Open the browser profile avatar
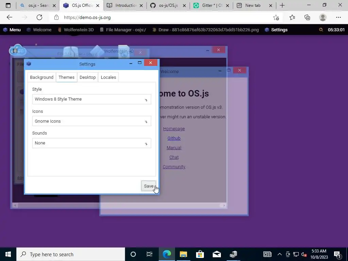This screenshot has width=348, height=261. (x=323, y=17)
